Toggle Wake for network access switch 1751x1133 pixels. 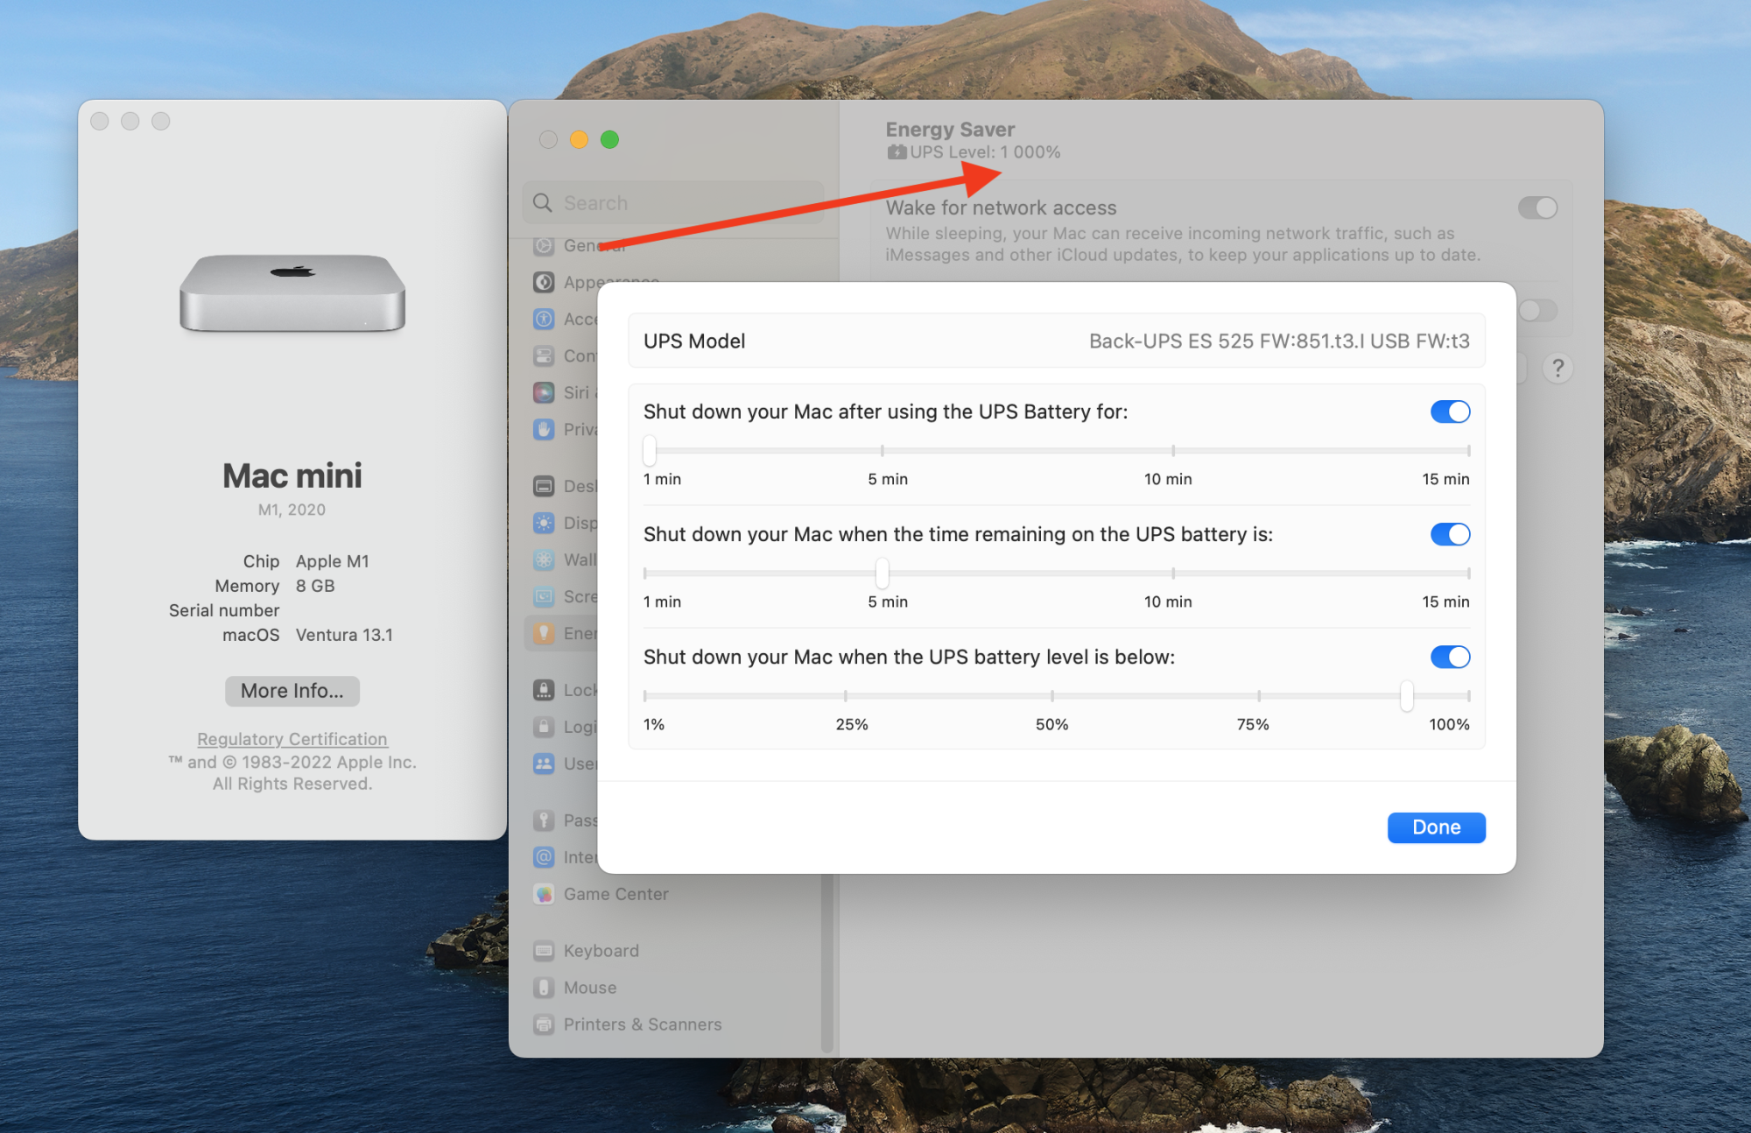click(1537, 208)
